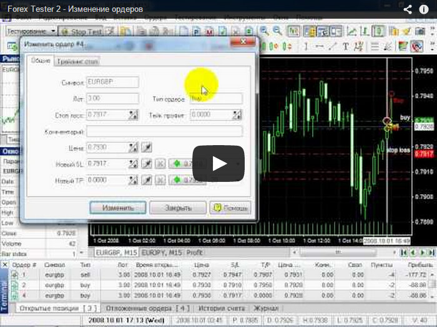Click profit value -177.72 in order 1
437x327 pixels.
click(x=415, y=275)
